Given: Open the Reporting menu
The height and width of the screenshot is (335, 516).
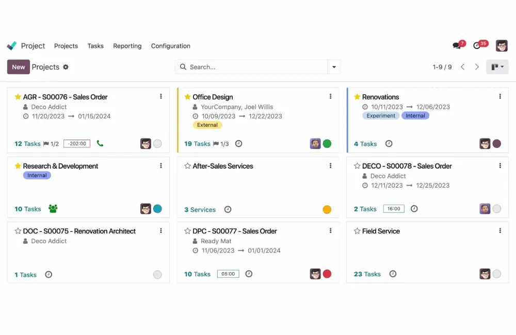Looking at the screenshot, I should coord(127,46).
